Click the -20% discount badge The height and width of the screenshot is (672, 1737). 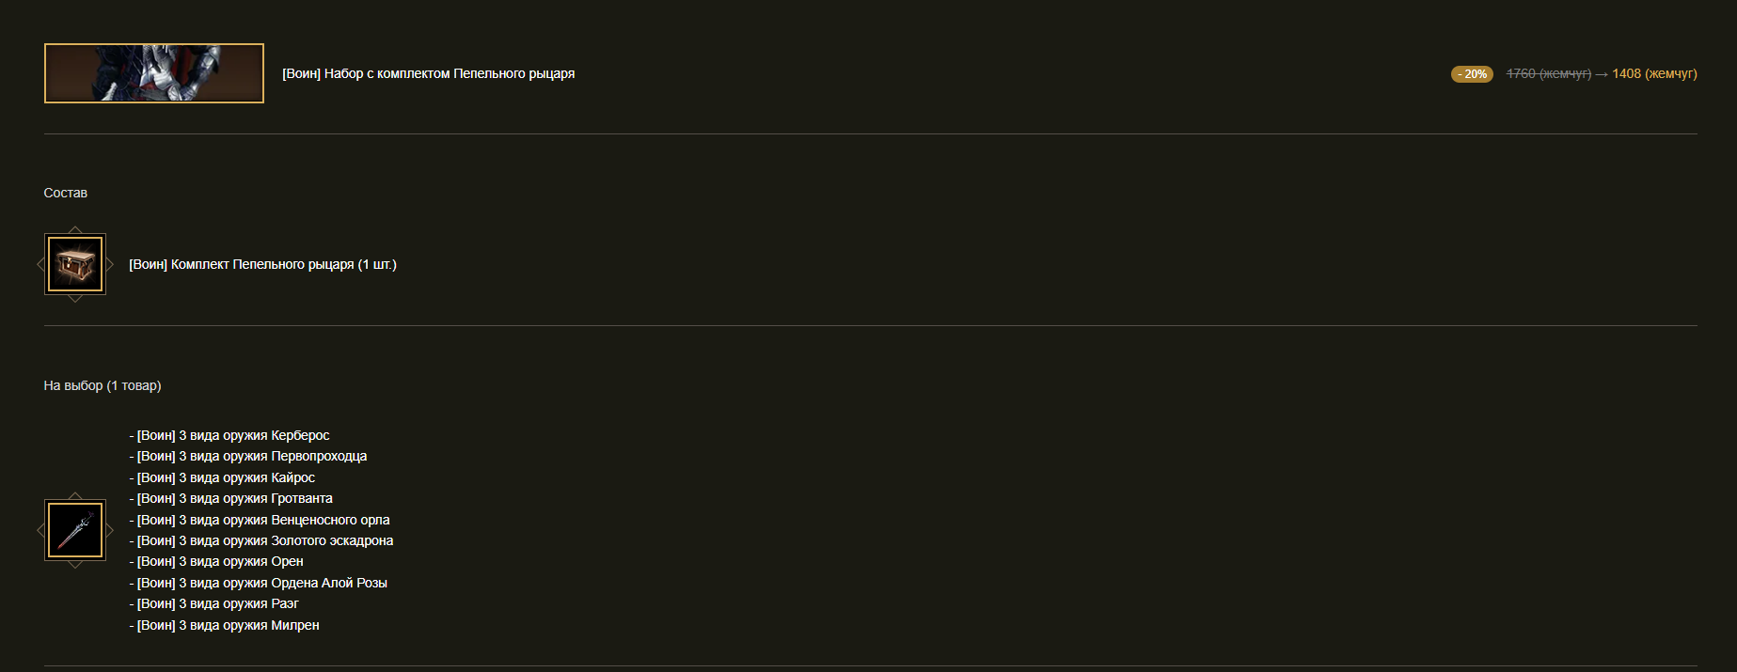[1472, 74]
